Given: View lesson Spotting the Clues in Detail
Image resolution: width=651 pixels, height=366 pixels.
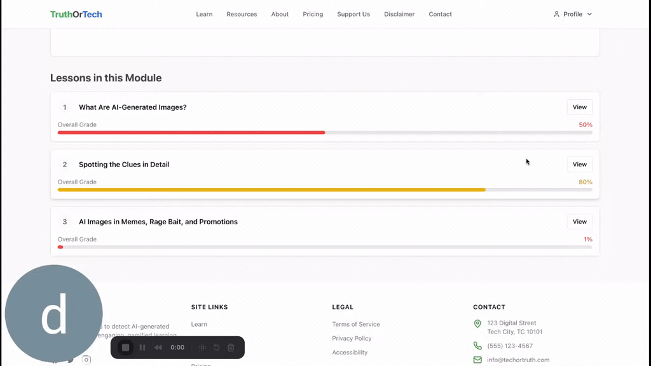Looking at the screenshot, I should pos(580,165).
